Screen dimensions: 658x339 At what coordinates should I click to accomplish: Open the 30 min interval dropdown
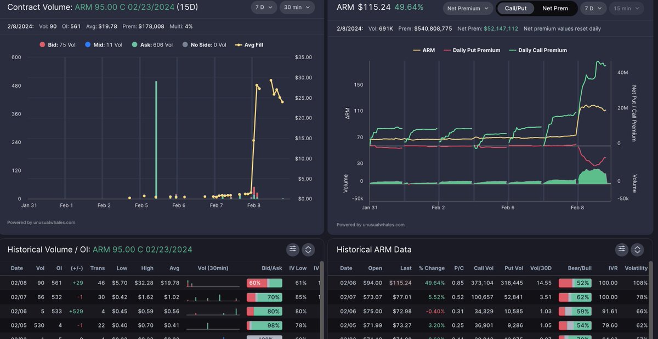(x=297, y=8)
